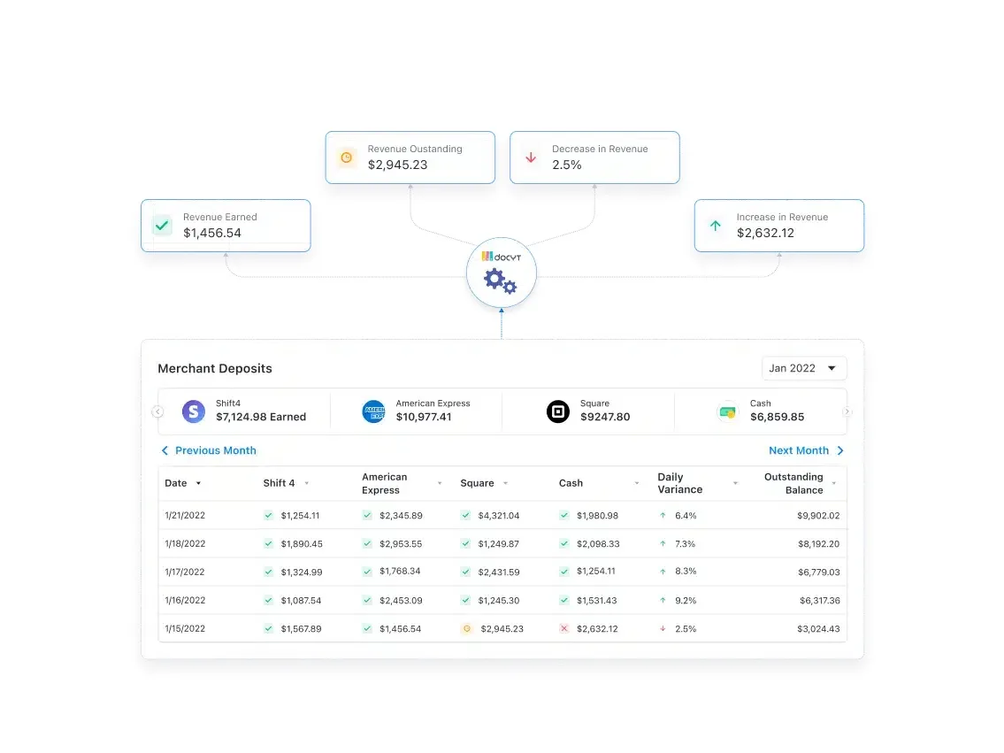Click the $8,192.20 outstanding balance
Viewport: 1004px width, 753px height.
coord(818,543)
